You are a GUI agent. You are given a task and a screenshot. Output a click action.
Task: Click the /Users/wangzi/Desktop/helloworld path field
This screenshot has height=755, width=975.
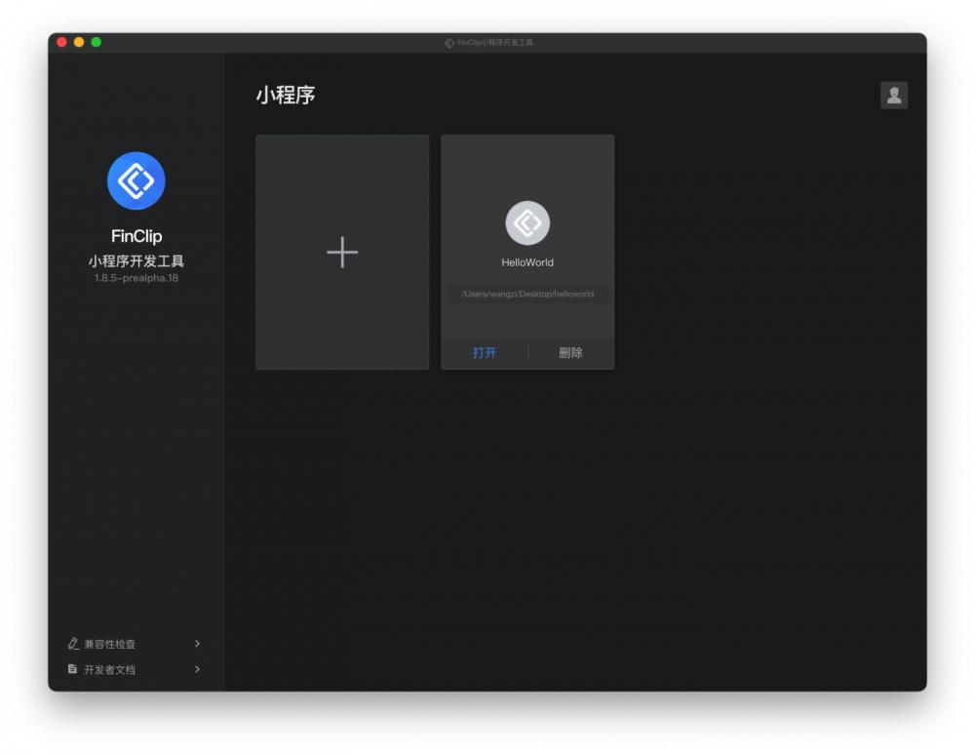[x=527, y=294]
